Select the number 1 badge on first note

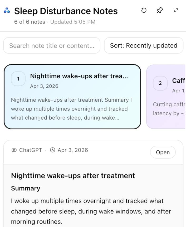point(18,79)
